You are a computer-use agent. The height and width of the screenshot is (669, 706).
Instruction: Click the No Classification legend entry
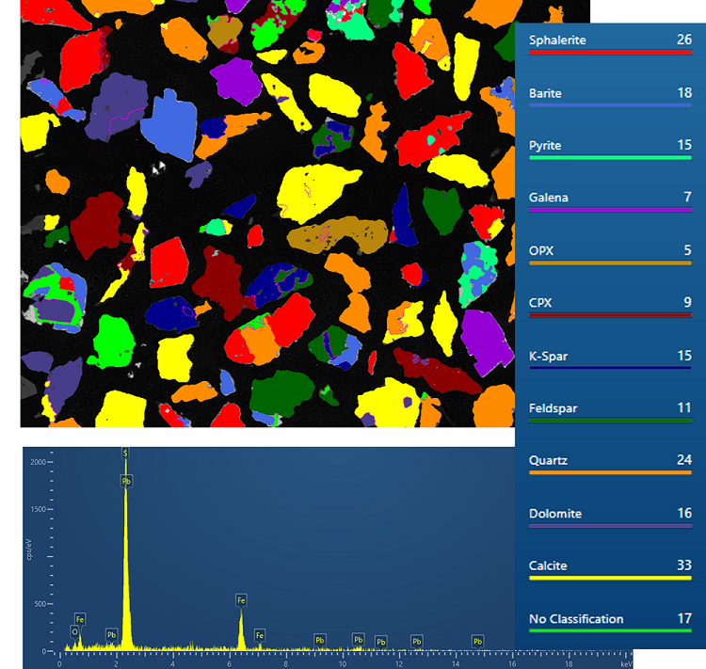pos(575,618)
